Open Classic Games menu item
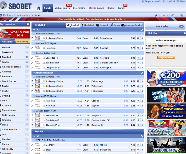 (x=96, y=8)
